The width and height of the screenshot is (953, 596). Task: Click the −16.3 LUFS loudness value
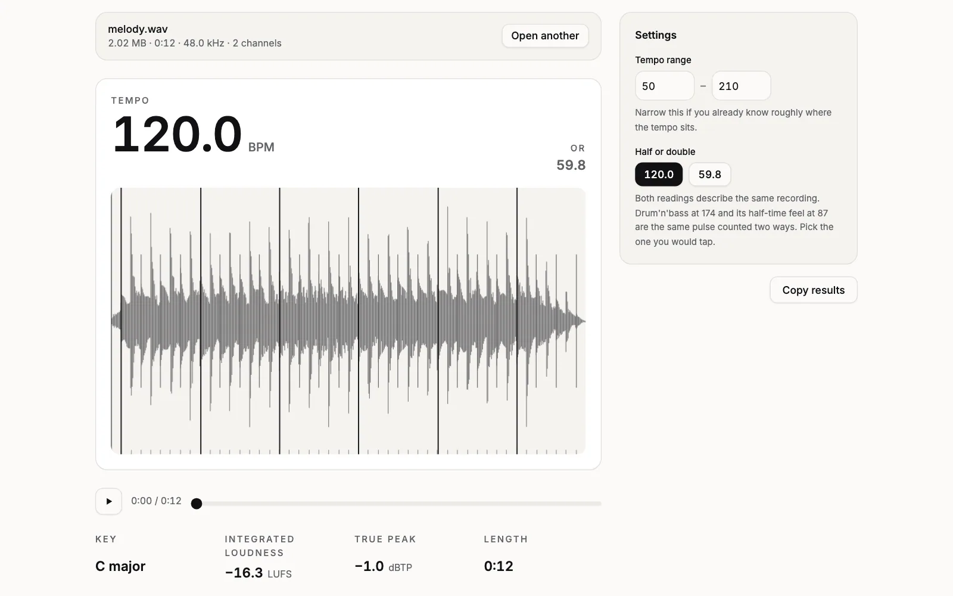coord(258,573)
